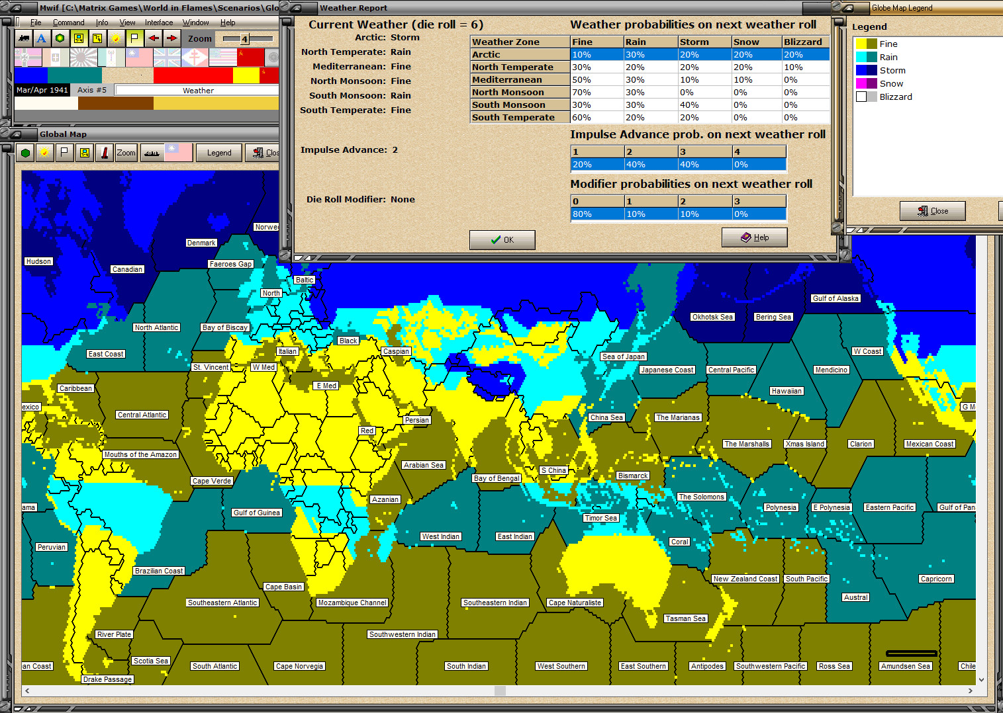Click the green hexagon icon in main toolbar
The width and height of the screenshot is (1003, 713).
point(60,38)
